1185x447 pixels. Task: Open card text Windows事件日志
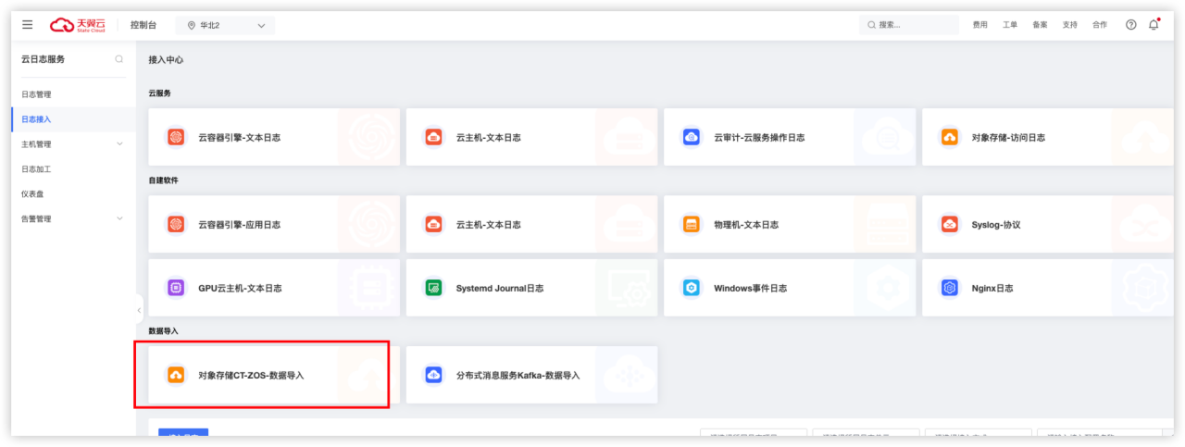[x=751, y=289]
